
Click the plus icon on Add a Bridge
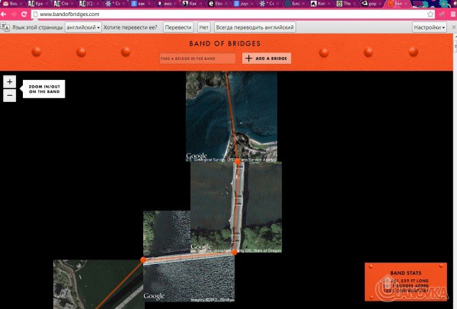(248, 59)
